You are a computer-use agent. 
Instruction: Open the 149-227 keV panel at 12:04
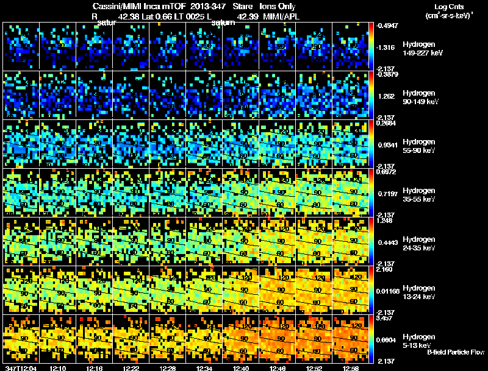coord(21,46)
